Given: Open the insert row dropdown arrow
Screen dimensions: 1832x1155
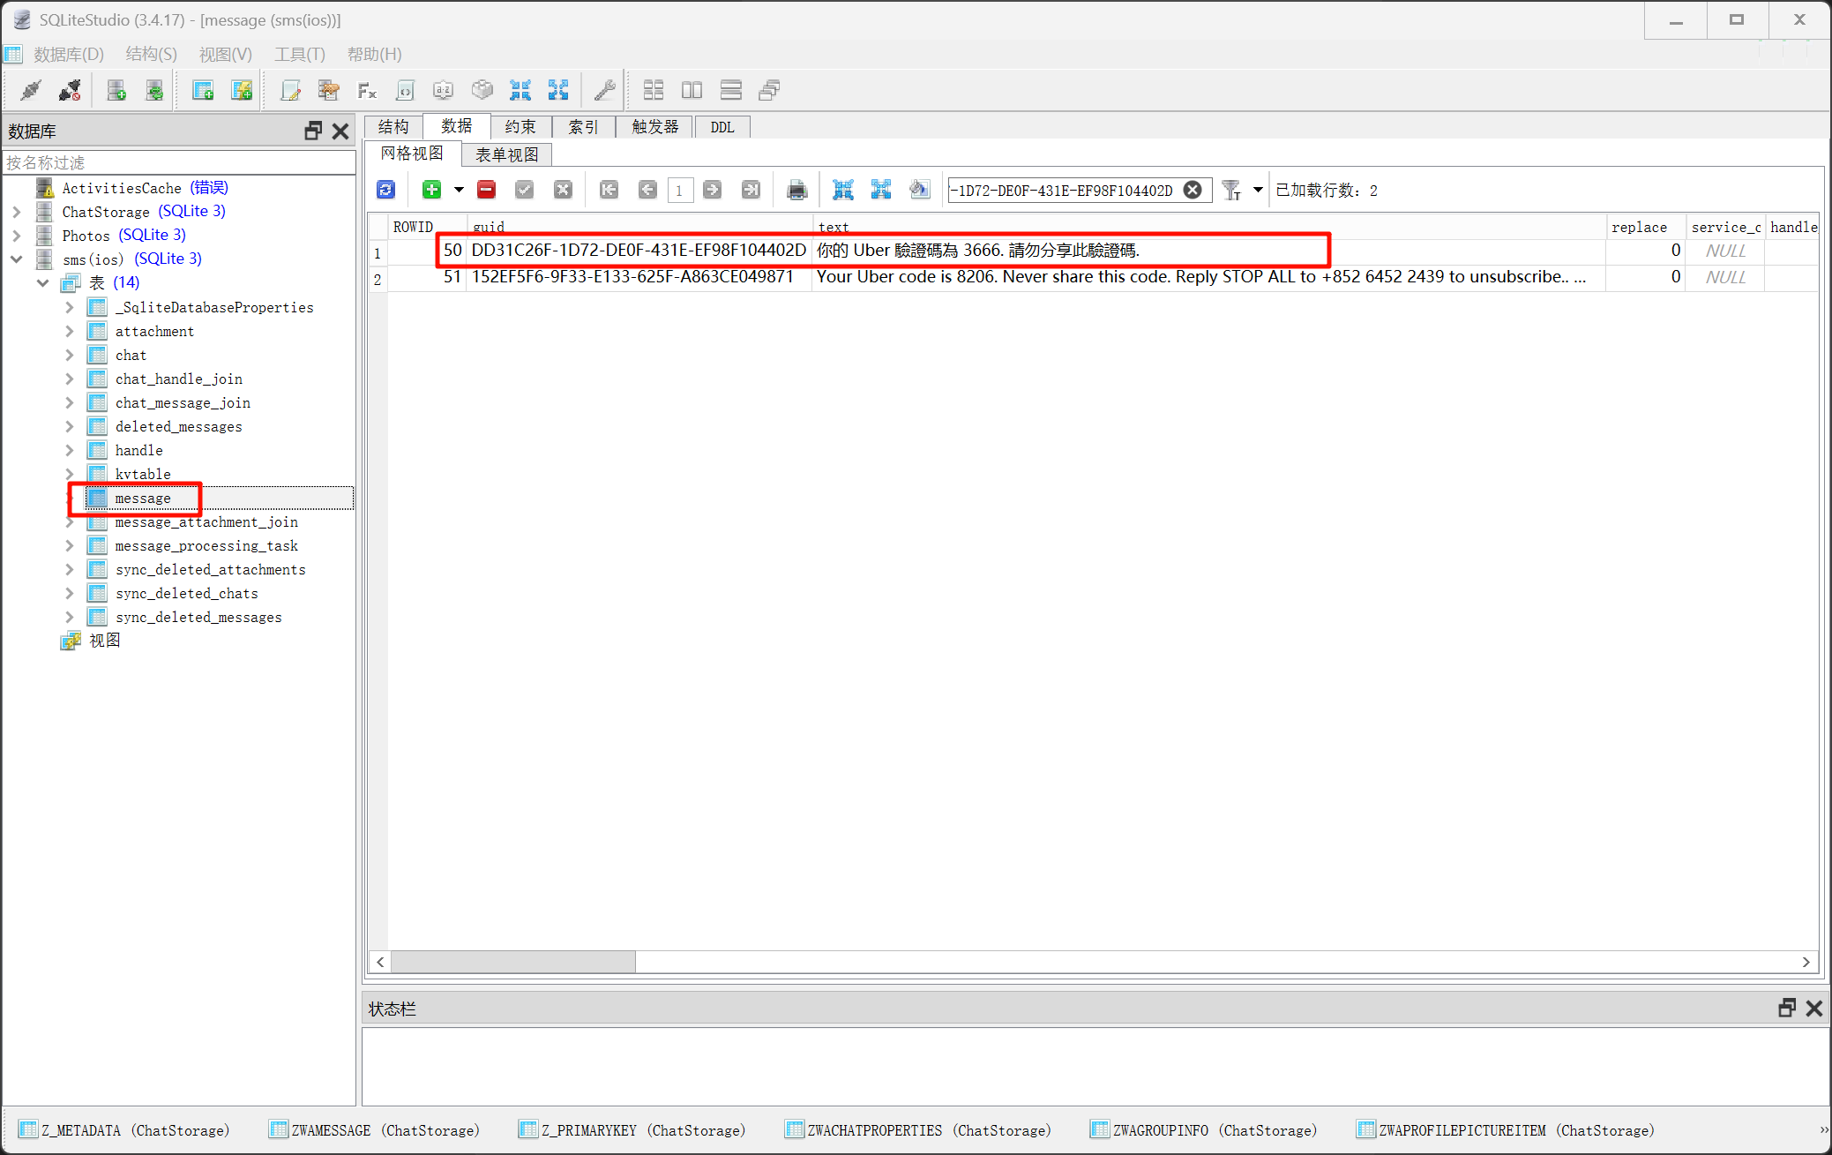Looking at the screenshot, I should 459,190.
